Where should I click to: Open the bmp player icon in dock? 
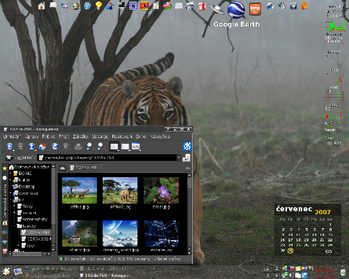(x=255, y=9)
